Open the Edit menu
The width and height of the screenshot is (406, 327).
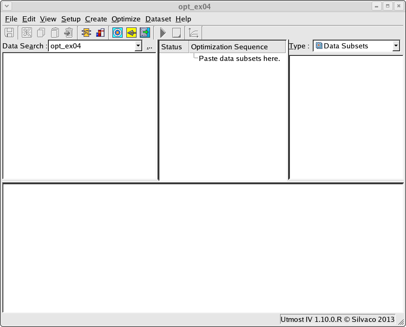(29, 19)
